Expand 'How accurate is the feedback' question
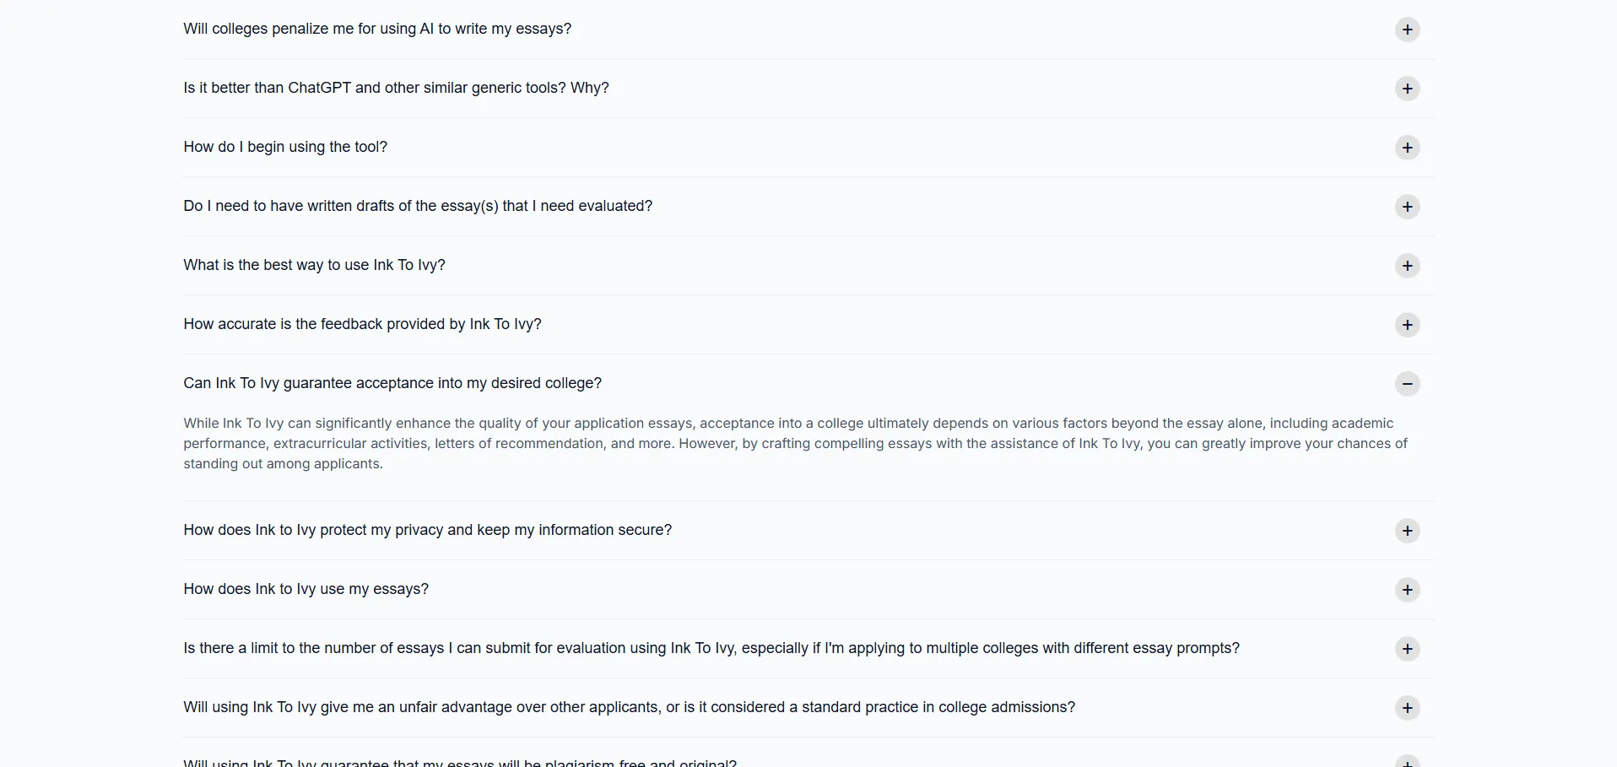 pyautogui.click(x=362, y=324)
